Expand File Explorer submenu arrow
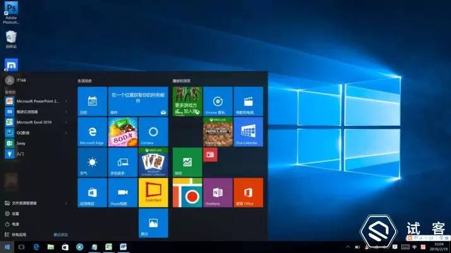The width and height of the screenshot is (451, 253). click(67, 203)
